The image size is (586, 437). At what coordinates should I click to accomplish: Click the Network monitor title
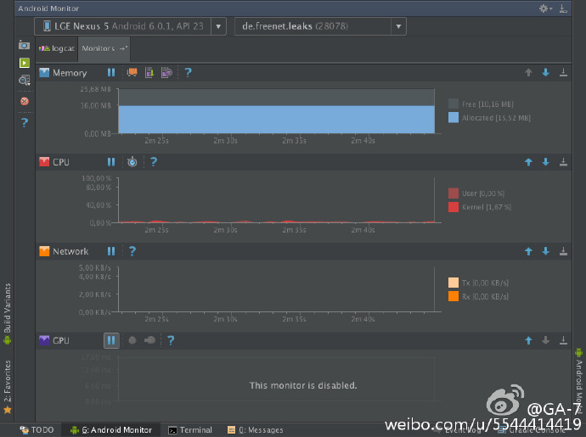click(x=70, y=251)
